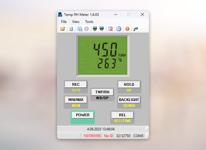
Task: Open the File menu
Action: pos(64,21)
